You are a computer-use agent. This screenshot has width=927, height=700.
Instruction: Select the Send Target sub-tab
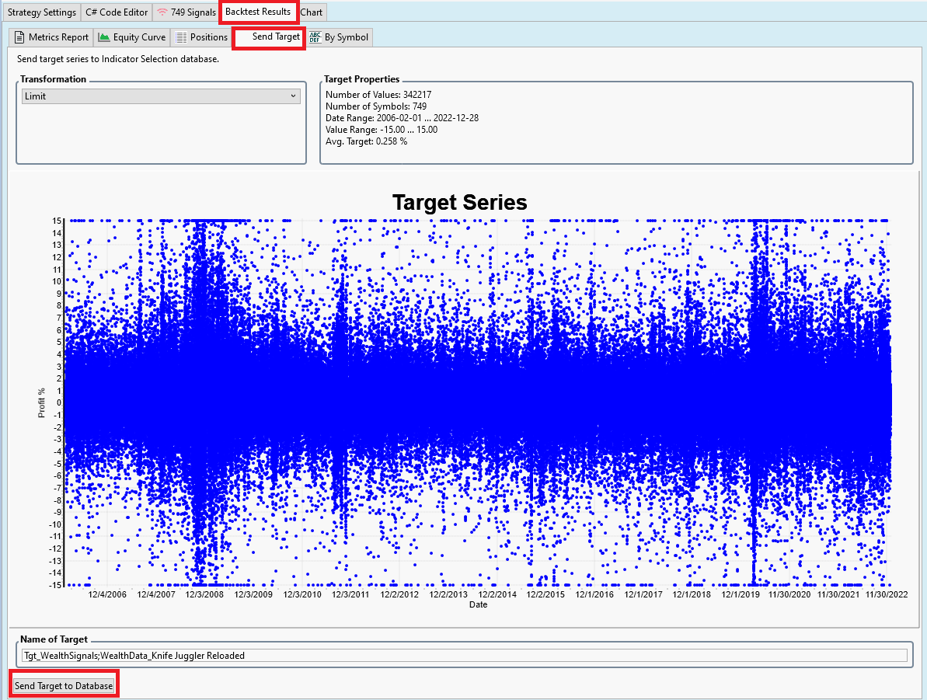[x=275, y=37]
